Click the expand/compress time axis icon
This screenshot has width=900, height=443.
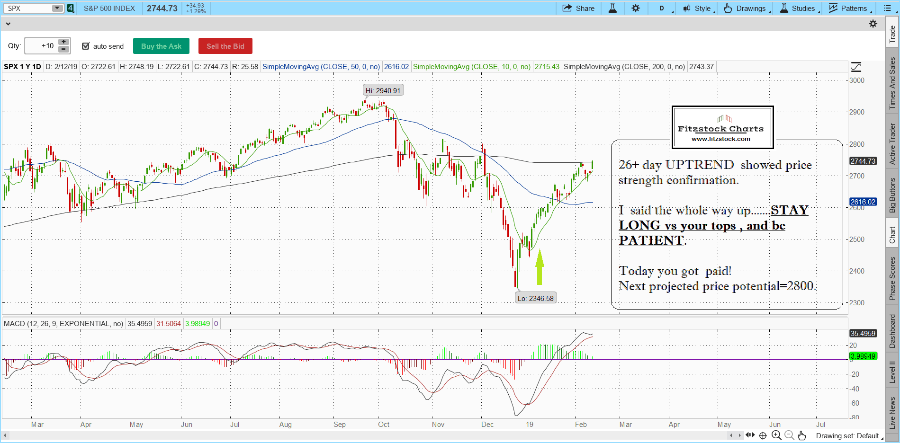(x=750, y=435)
